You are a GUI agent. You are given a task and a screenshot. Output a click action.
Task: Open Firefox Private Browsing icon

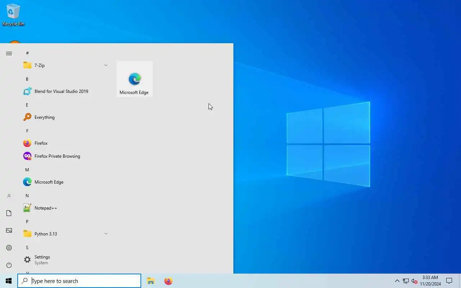27,156
